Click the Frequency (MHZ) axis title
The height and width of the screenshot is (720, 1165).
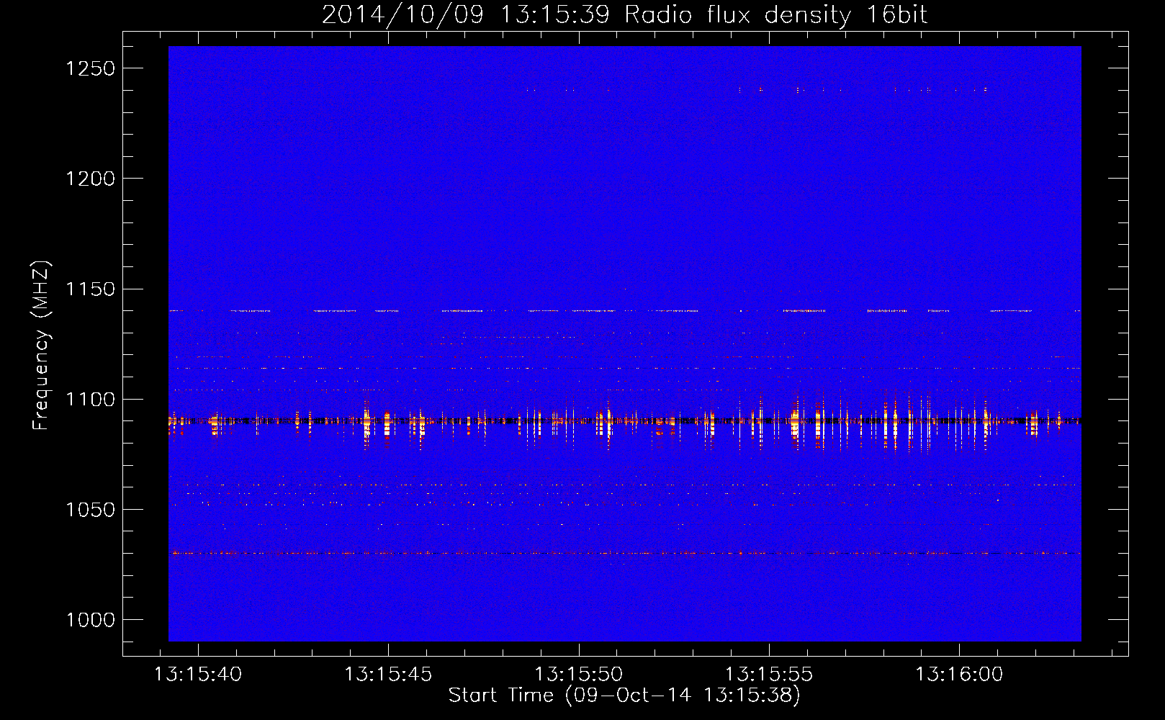point(42,346)
